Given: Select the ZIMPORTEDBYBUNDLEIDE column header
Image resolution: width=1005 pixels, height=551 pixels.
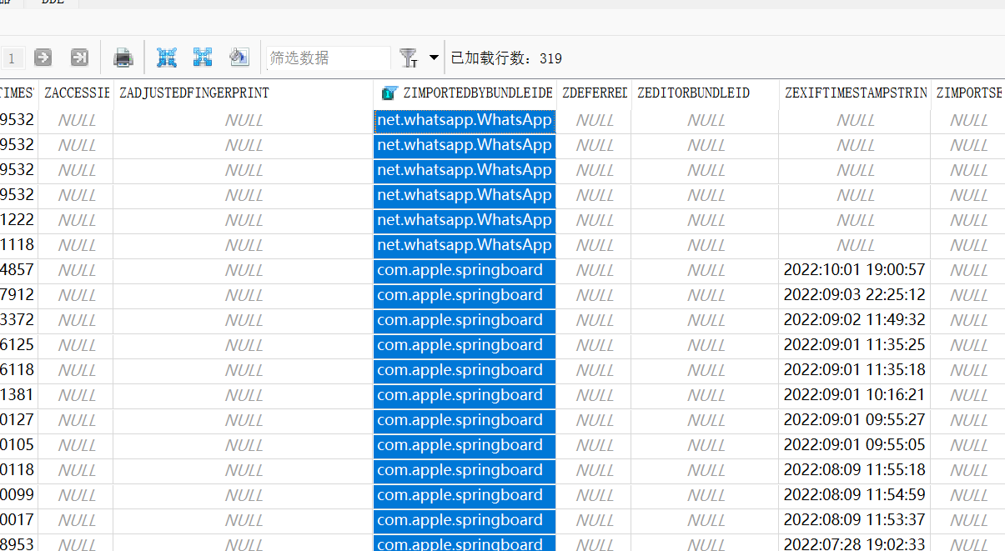Looking at the screenshot, I should [465, 93].
